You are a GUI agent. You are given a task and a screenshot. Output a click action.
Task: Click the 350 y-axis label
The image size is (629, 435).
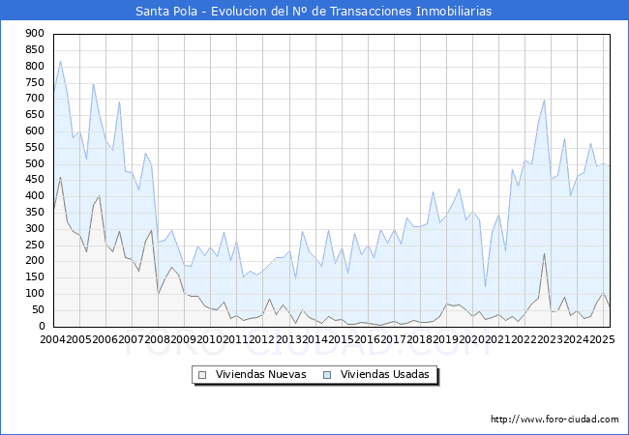[35, 213]
